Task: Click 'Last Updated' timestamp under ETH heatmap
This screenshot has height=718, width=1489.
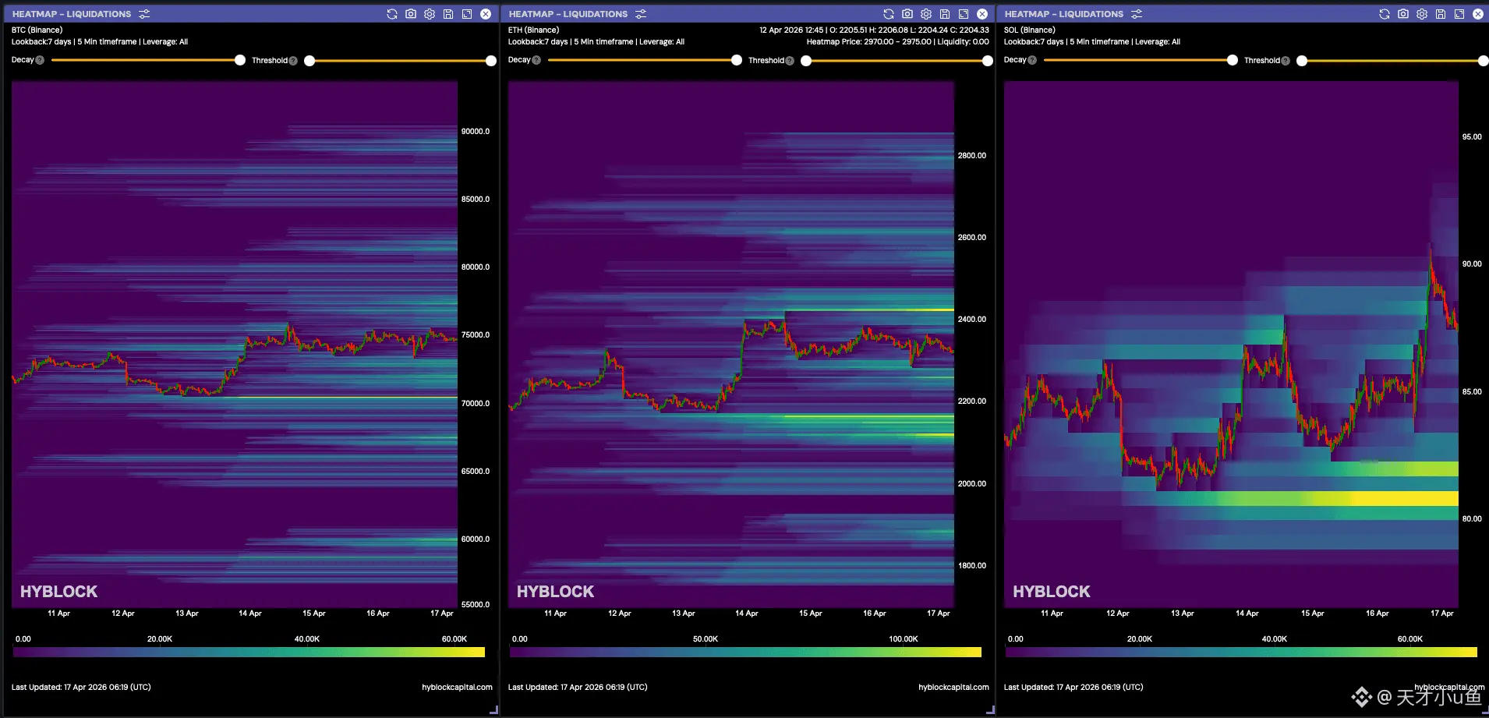Action: 578,687
